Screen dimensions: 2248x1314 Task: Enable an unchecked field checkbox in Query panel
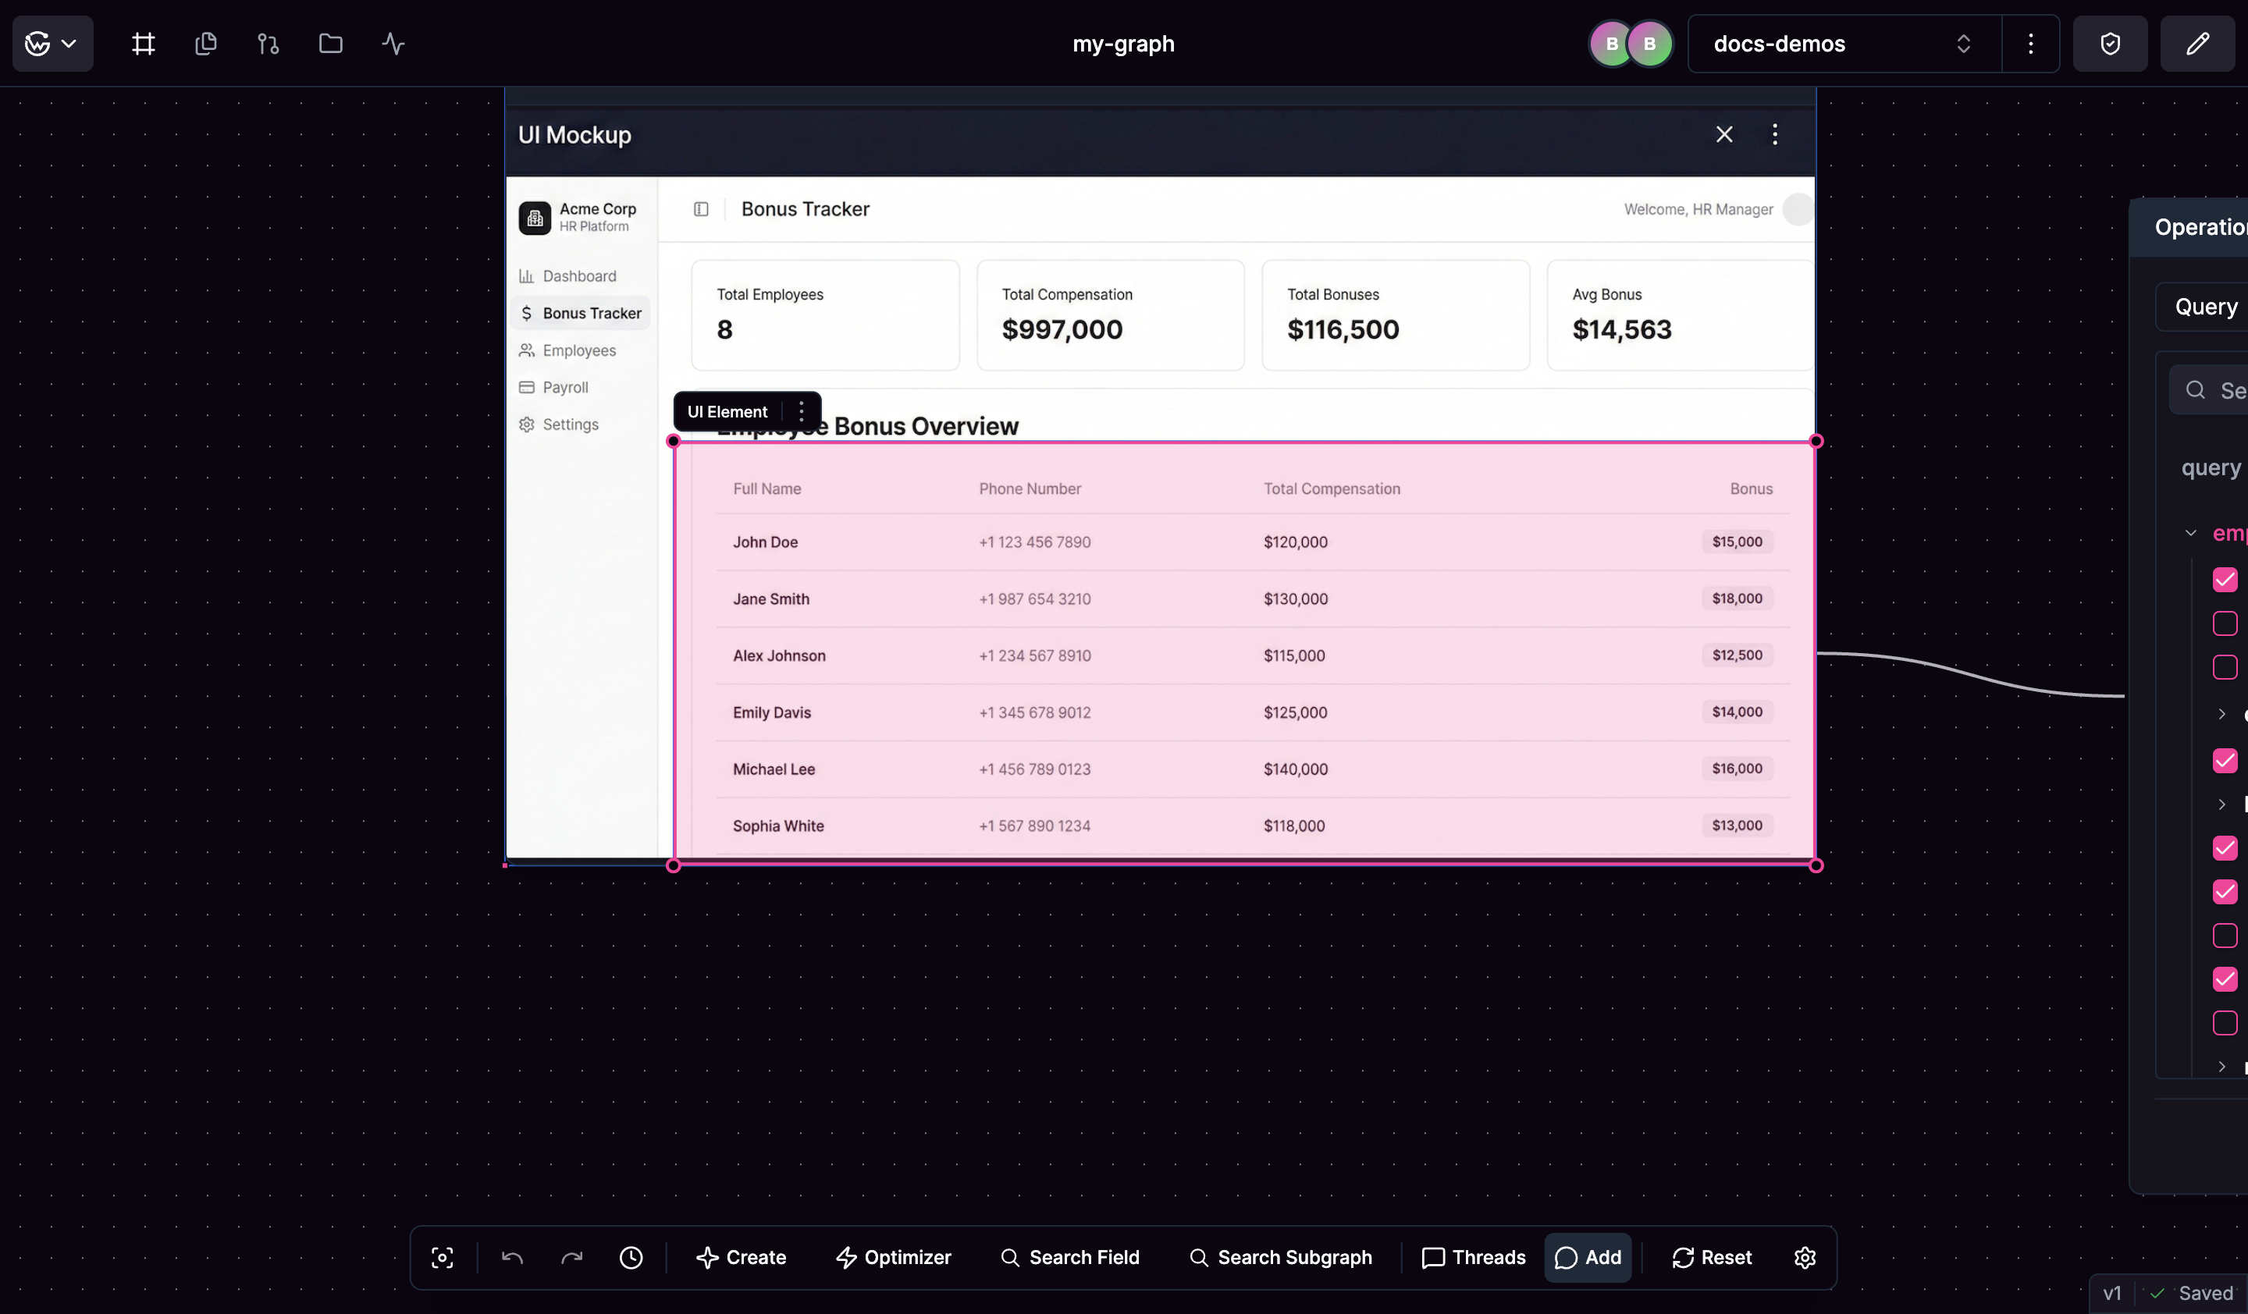[2225, 624]
